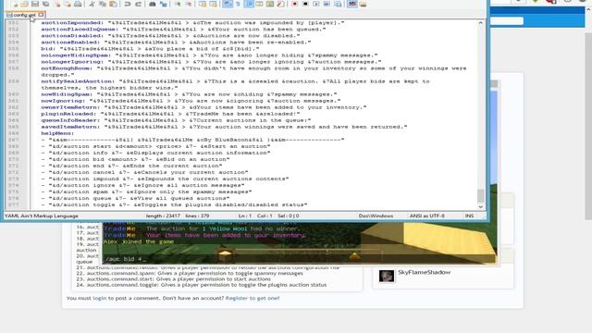Screen dimensions: 592x333
Task: Copy selection with the toolbar Copy icon
Action: pos(103,4)
